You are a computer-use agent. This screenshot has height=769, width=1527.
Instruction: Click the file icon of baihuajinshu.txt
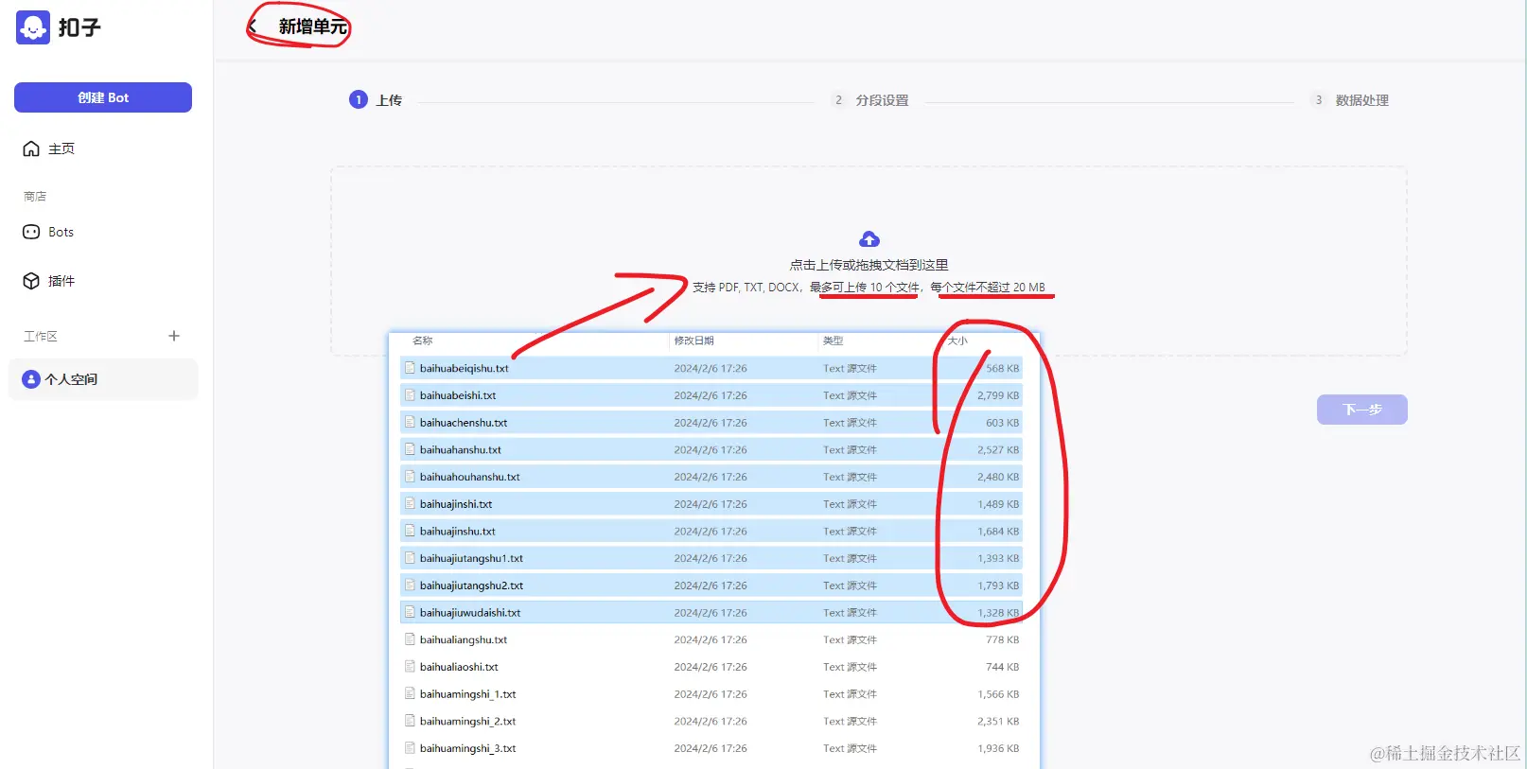tap(411, 531)
